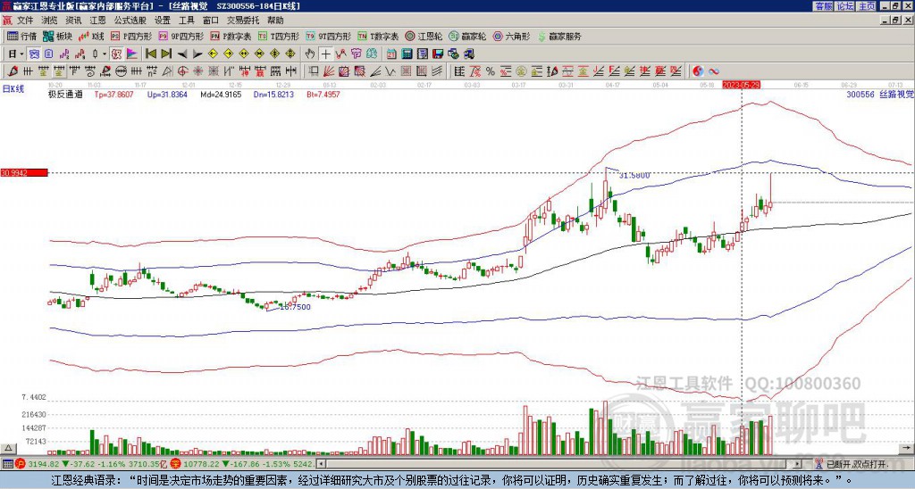
Task: Click the 客服 button in title bar
Action: pos(824,5)
